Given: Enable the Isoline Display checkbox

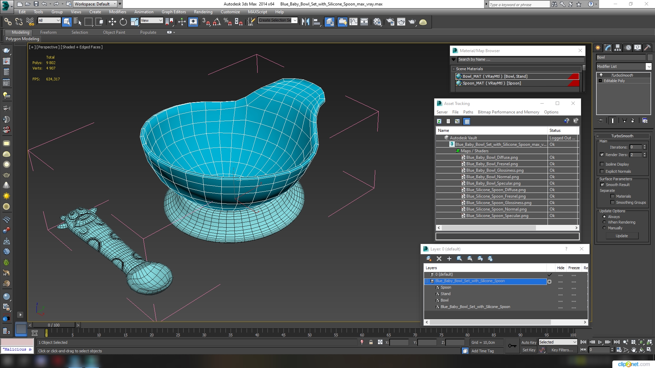Looking at the screenshot, I should pos(602,164).
